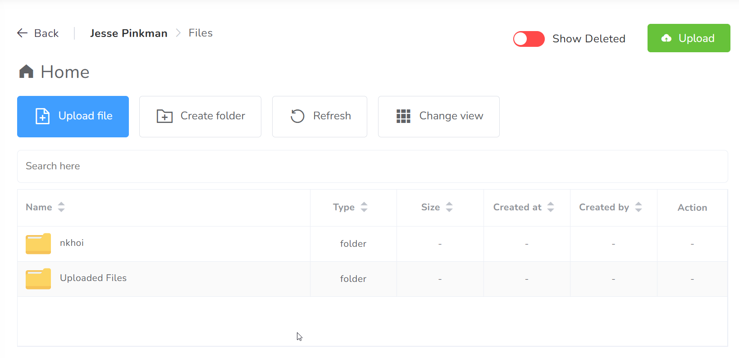Click the circular Refresh arrow icon
739x358 pixels.
[297, 116]
